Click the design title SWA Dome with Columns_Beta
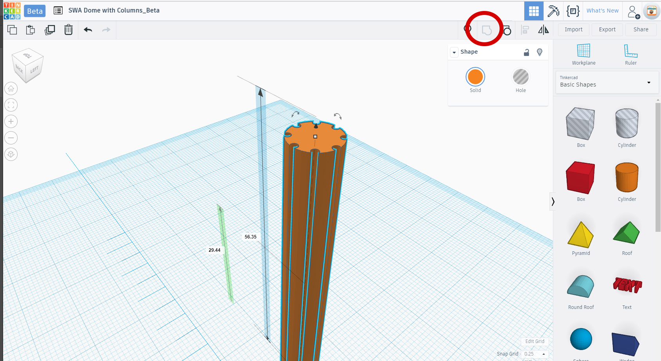The width and height of the screenshot is (661, 361). tap(114, 11)
